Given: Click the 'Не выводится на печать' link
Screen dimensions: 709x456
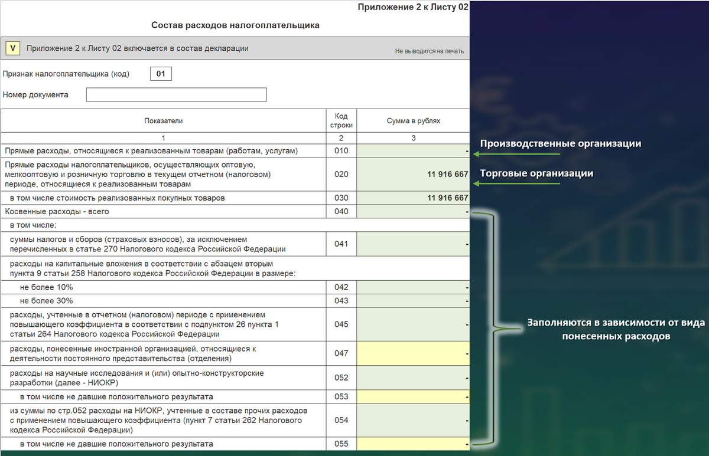Looking at the screenshot, I should tap(430, 51).
